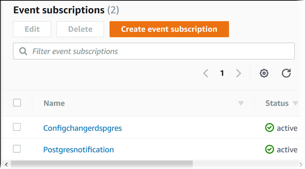This screenshot has width=305, height=169.
Task: Select the Configchangerdspgres row checkbox
Action: [17, 127]
